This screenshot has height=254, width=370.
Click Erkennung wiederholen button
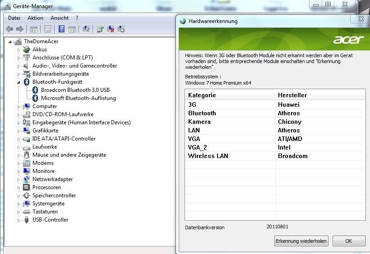[301, 241]
